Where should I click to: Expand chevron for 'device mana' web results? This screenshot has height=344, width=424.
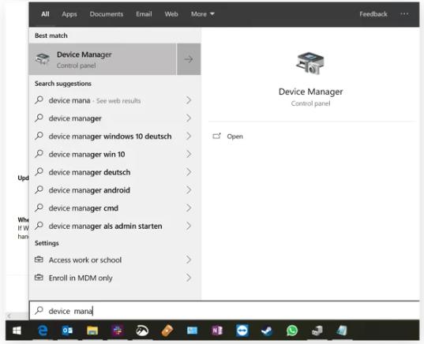189,100
